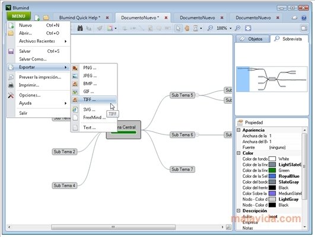315x237 pixels.
Task: Close the Blumind Quick Help tab
Action: 107,18
